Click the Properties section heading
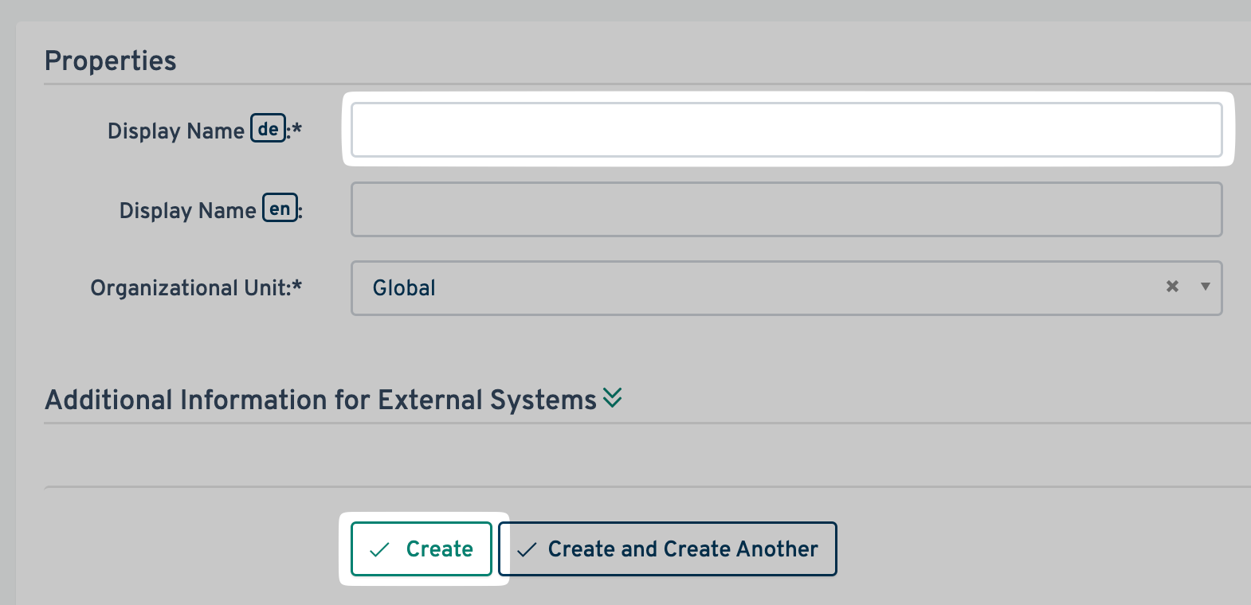Viewport: 1251px width, 605px height. [111, 61]
